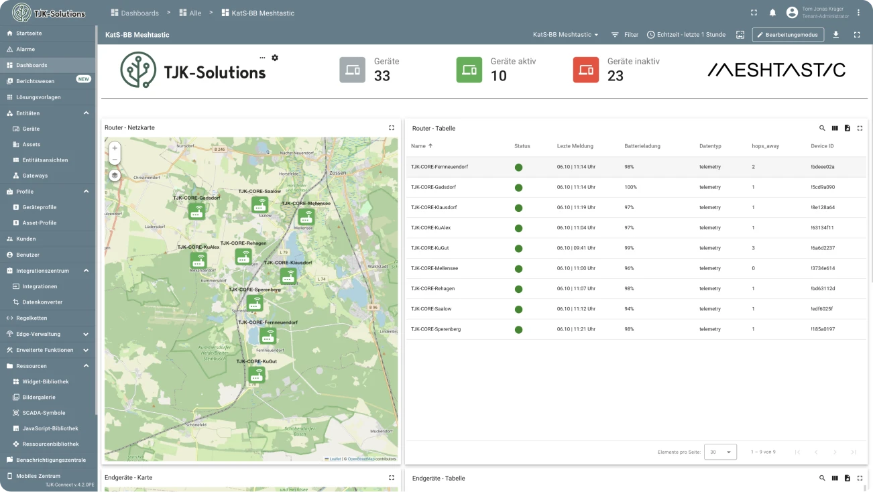Viewport: 873px width, 492px height.
Task: Open settings gear beside TJK-Solutions logo
Action: tap(275, 58)
